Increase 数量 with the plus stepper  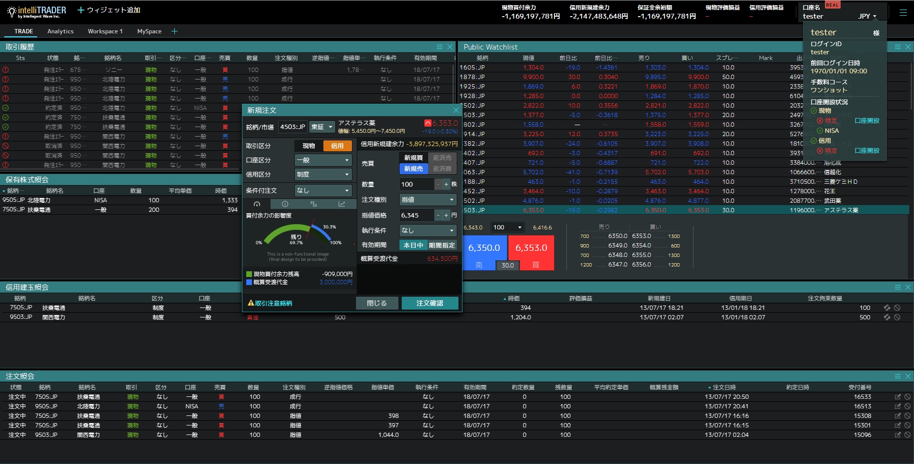[x=446, y=184]
